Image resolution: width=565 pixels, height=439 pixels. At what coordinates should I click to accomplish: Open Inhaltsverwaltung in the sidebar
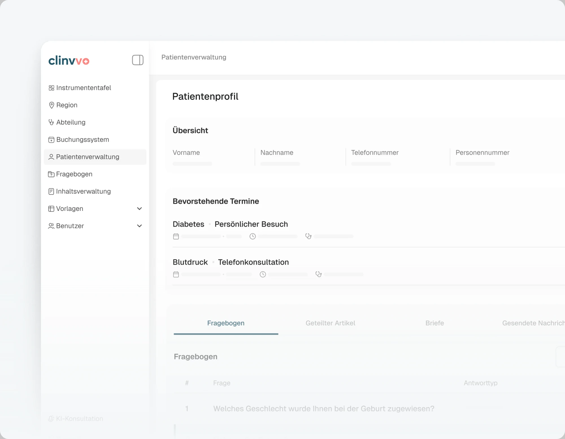click(95, 191)
